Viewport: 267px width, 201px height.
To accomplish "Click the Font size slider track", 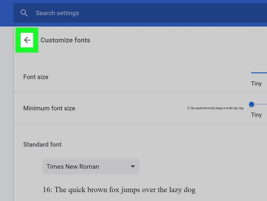I will click(x=259, y=73).
